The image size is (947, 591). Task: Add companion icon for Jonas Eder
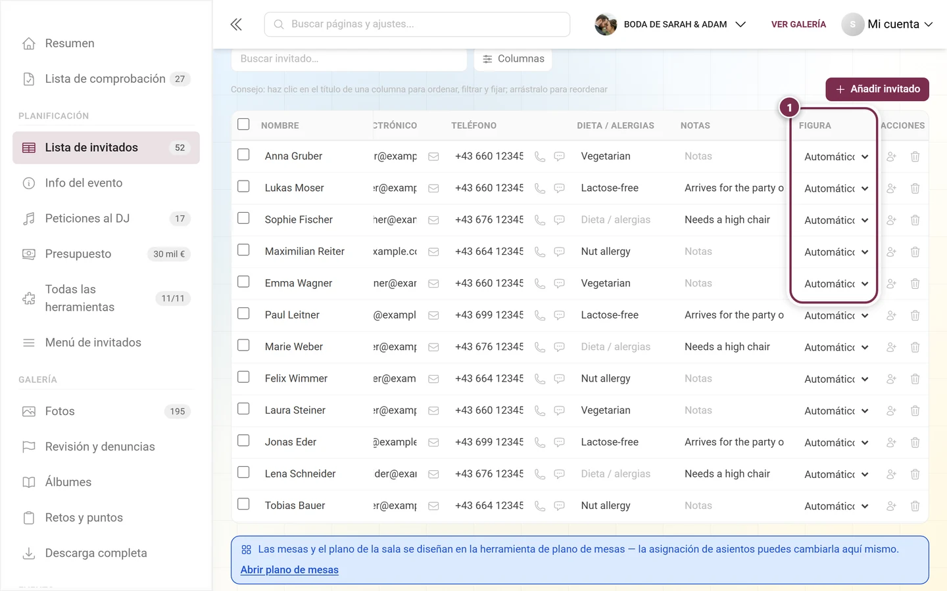coord(891,443)
